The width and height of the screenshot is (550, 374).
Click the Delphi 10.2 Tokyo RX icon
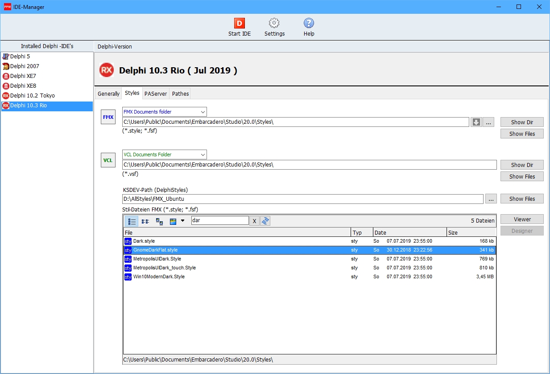[6, 96]
